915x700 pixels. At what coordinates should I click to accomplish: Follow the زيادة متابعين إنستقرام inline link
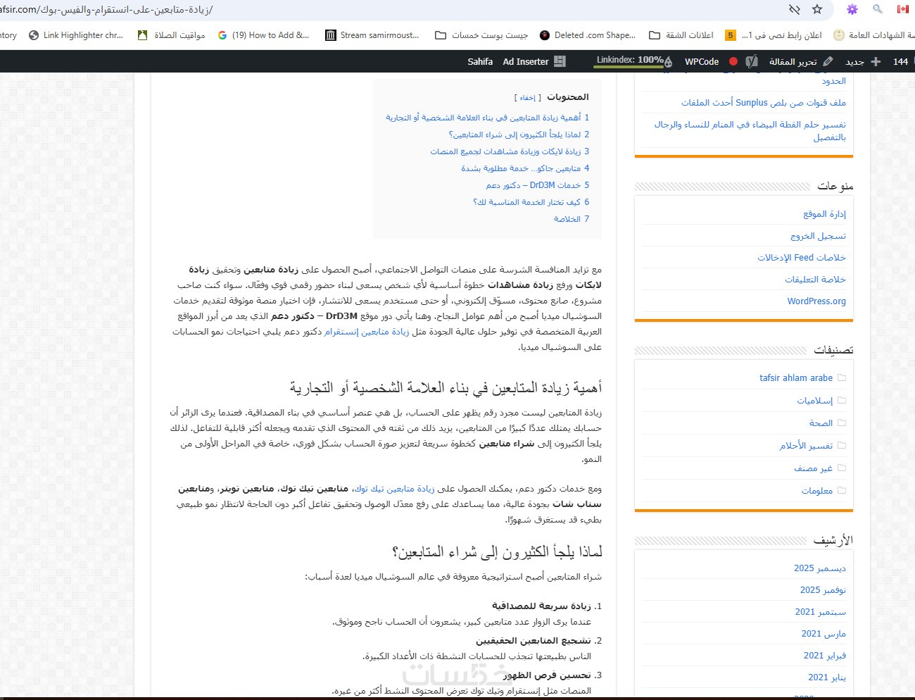click(x=367, y=332)
